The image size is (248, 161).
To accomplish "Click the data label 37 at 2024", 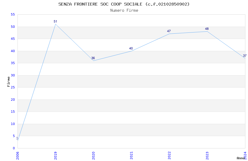I will 245,56.
